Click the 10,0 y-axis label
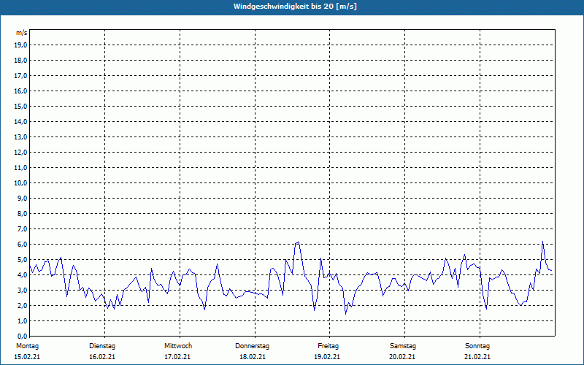 pos(20,183)
